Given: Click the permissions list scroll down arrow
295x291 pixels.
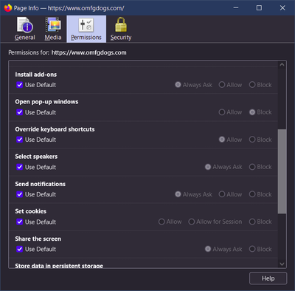Looking at the screenshot, I should 282,264.
